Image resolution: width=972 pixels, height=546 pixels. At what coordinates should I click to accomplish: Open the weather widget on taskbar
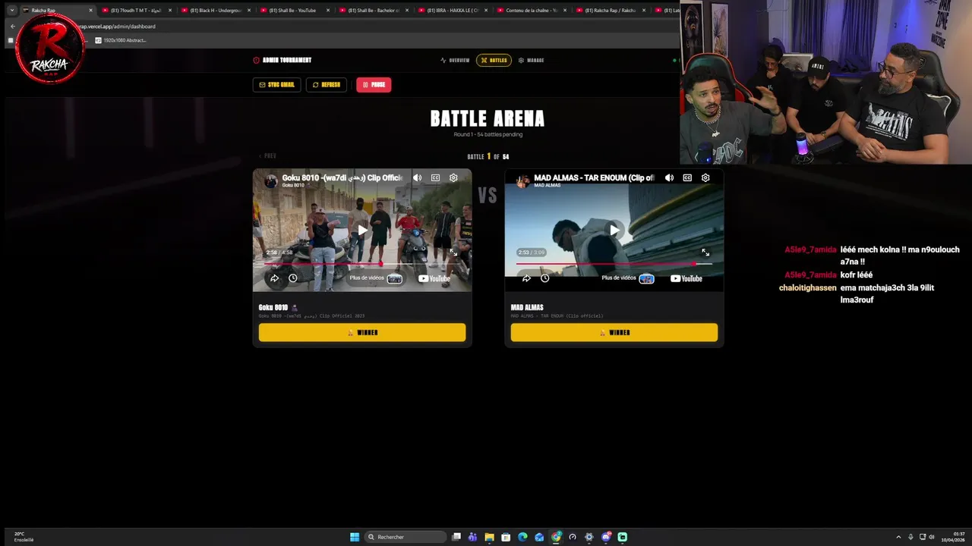point(23,537)
